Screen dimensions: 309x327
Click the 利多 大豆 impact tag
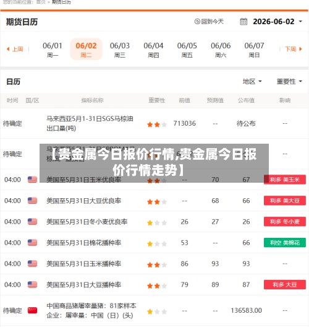click(285, 285)
